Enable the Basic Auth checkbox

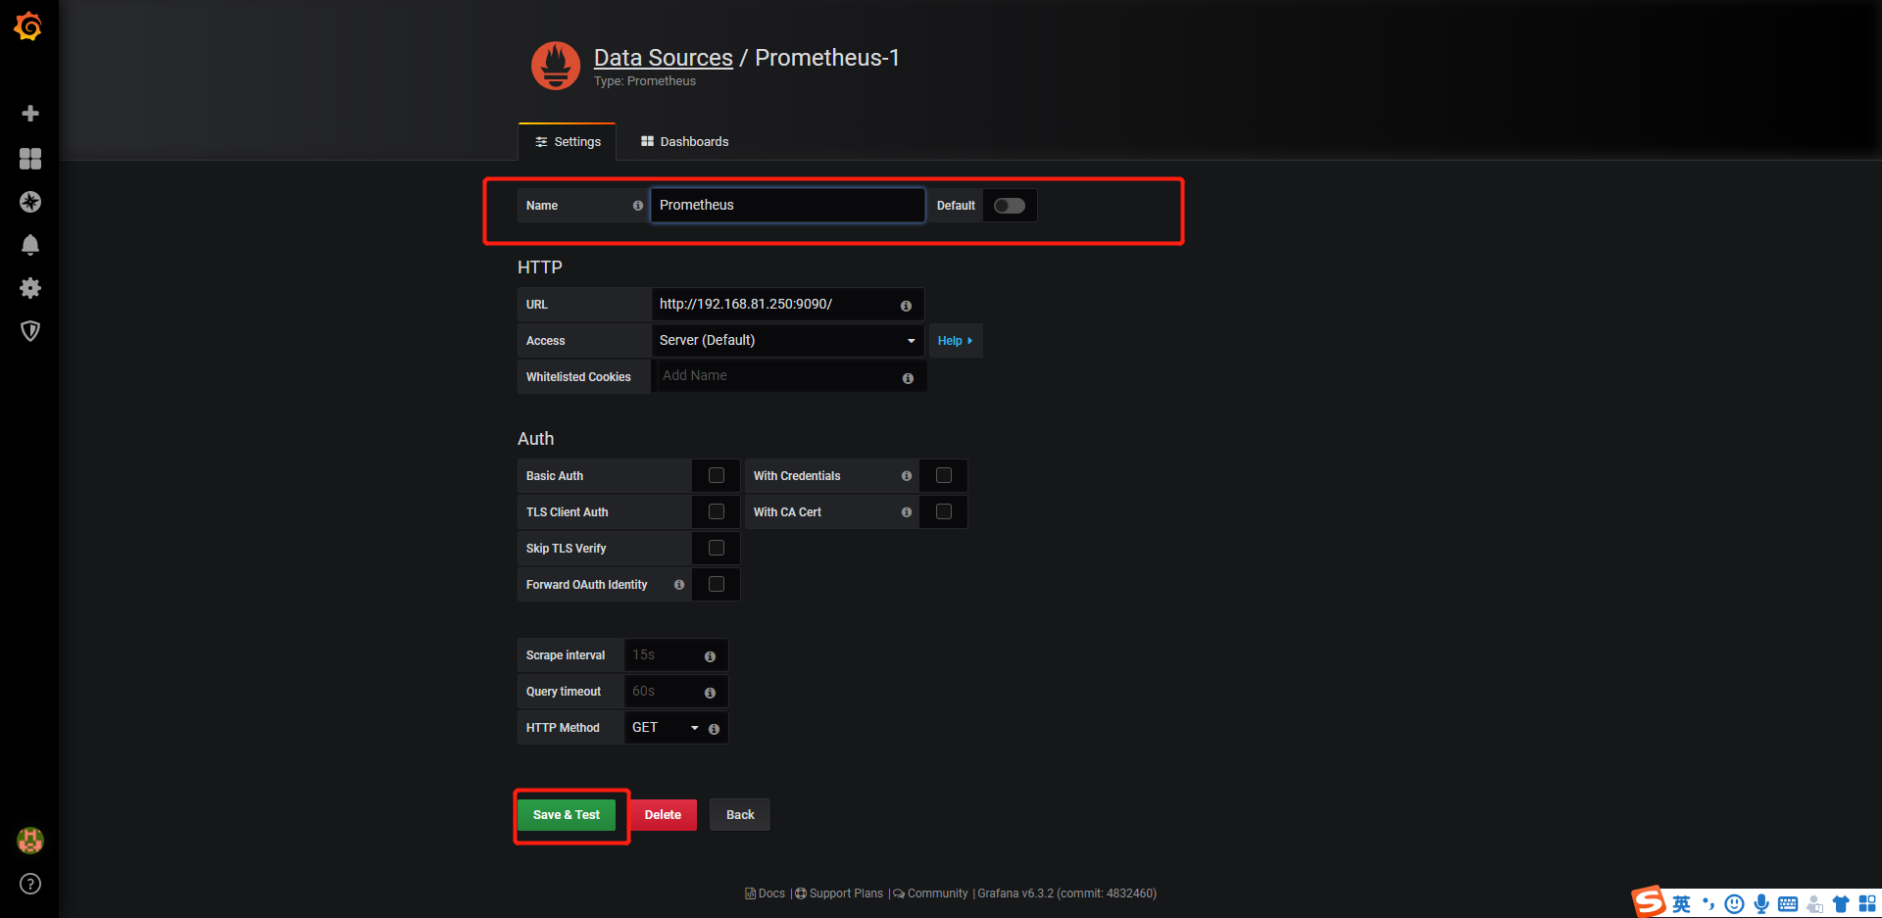717,475
